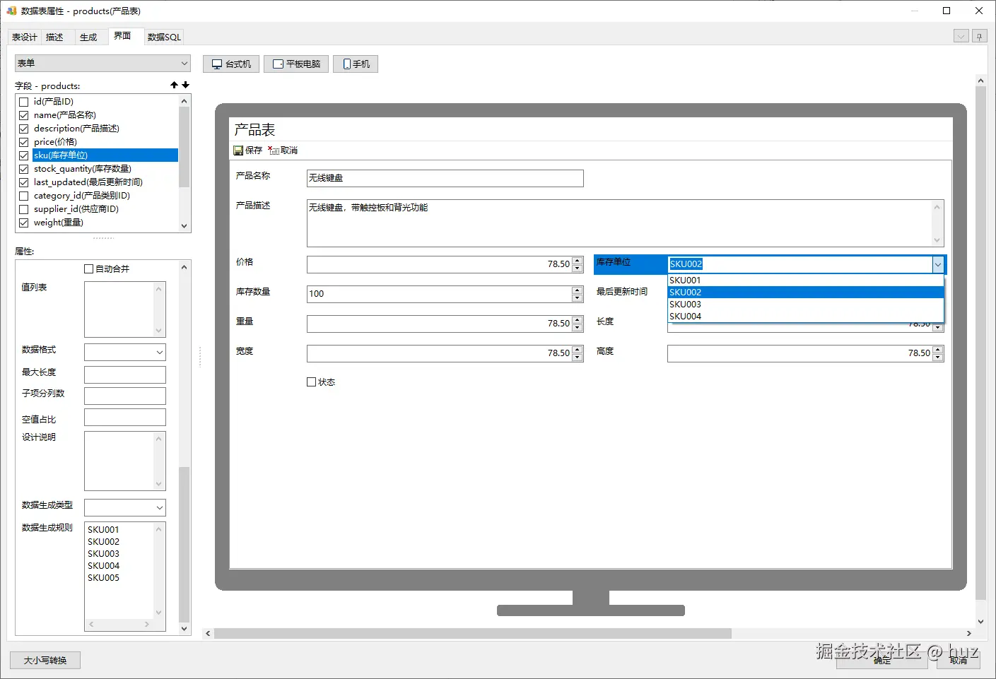The height and width of the screenshot is (679, 996).
Task: Switch to the 表设计 tab
Action: (25, 37)
